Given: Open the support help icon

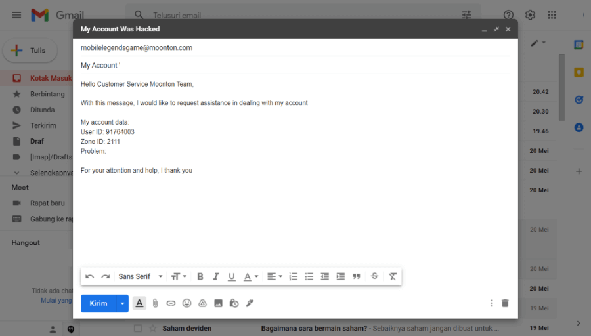Looking at the screenshot, I should coord(508,15).
